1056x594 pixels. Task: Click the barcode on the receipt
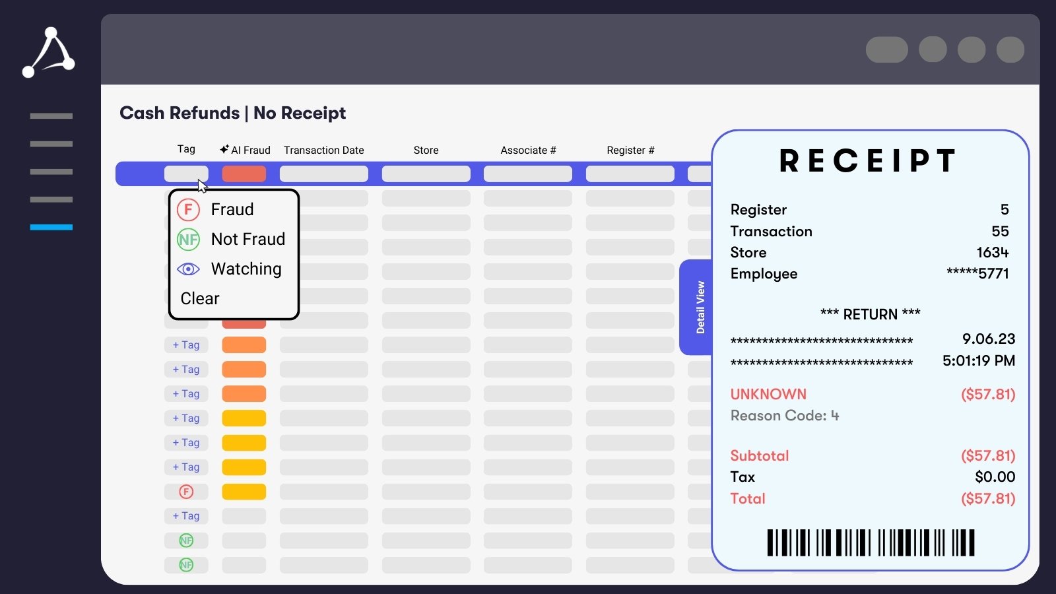(870, 543)
